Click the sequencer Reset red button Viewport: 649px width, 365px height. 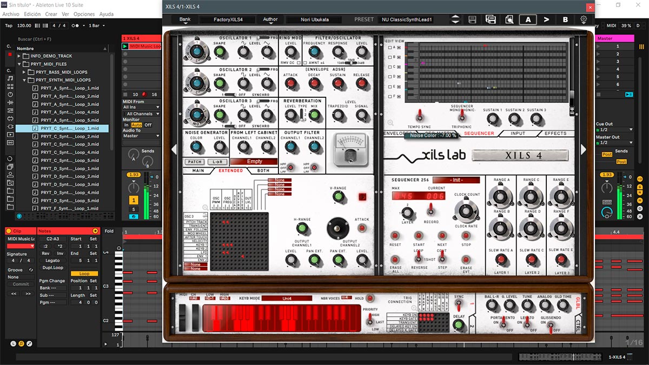tap(395, 236)
